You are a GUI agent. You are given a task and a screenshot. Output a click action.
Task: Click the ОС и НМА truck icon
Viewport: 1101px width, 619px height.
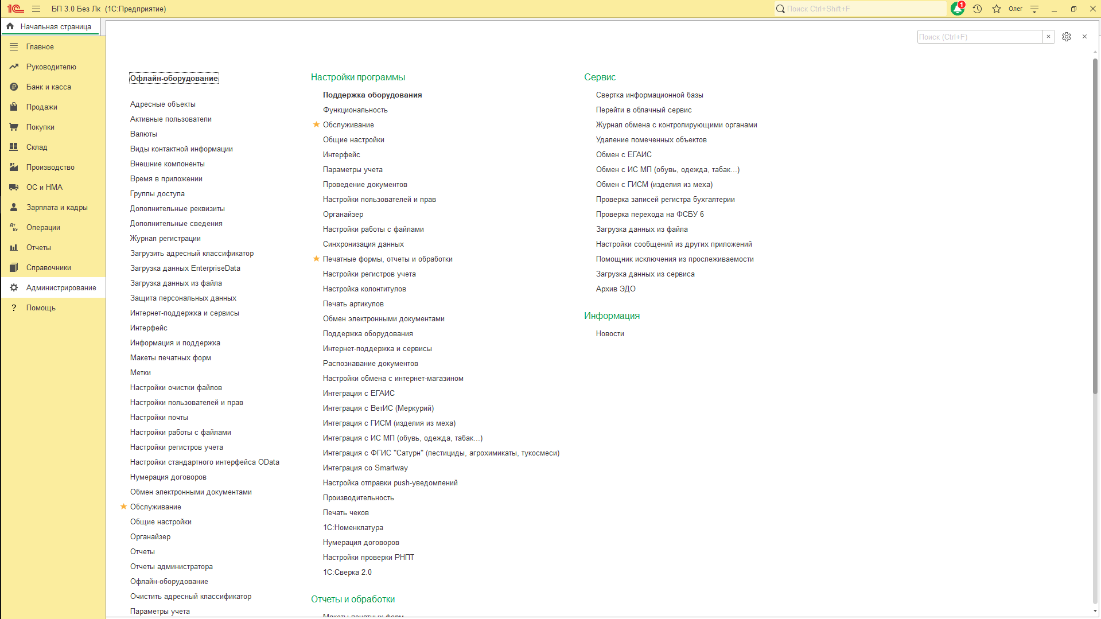click(x=14, y=188)
